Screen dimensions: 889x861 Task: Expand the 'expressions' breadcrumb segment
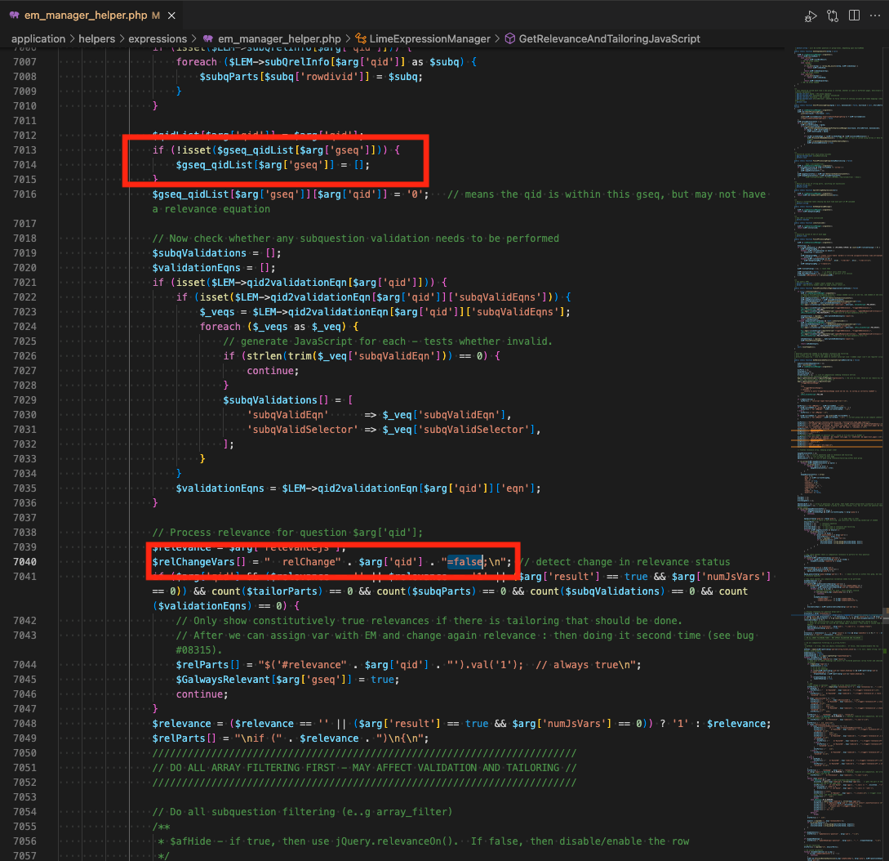pos(158,38)
